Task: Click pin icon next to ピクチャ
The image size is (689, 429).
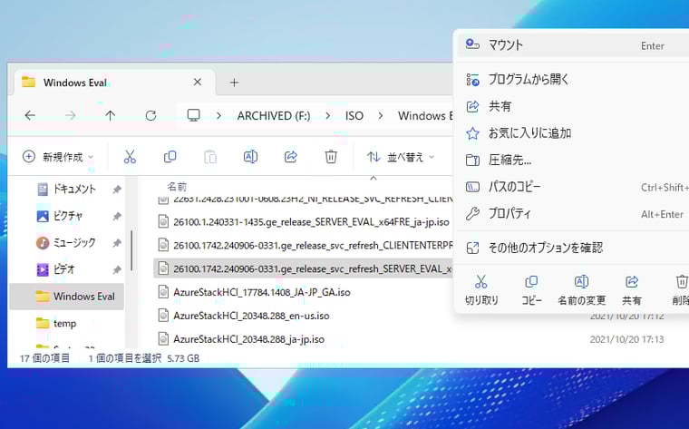Action: pyautogui.click(x=117, y=216)
